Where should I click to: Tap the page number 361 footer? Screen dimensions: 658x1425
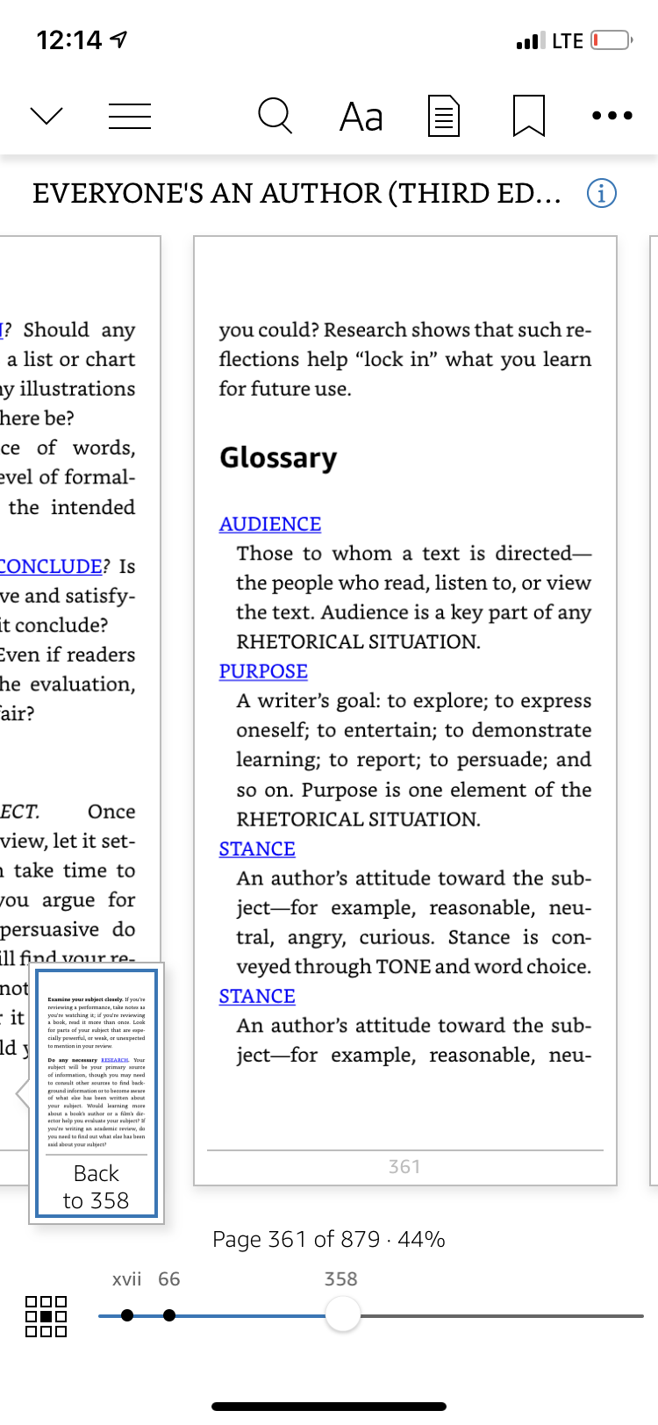click(x=404, y=1167)
